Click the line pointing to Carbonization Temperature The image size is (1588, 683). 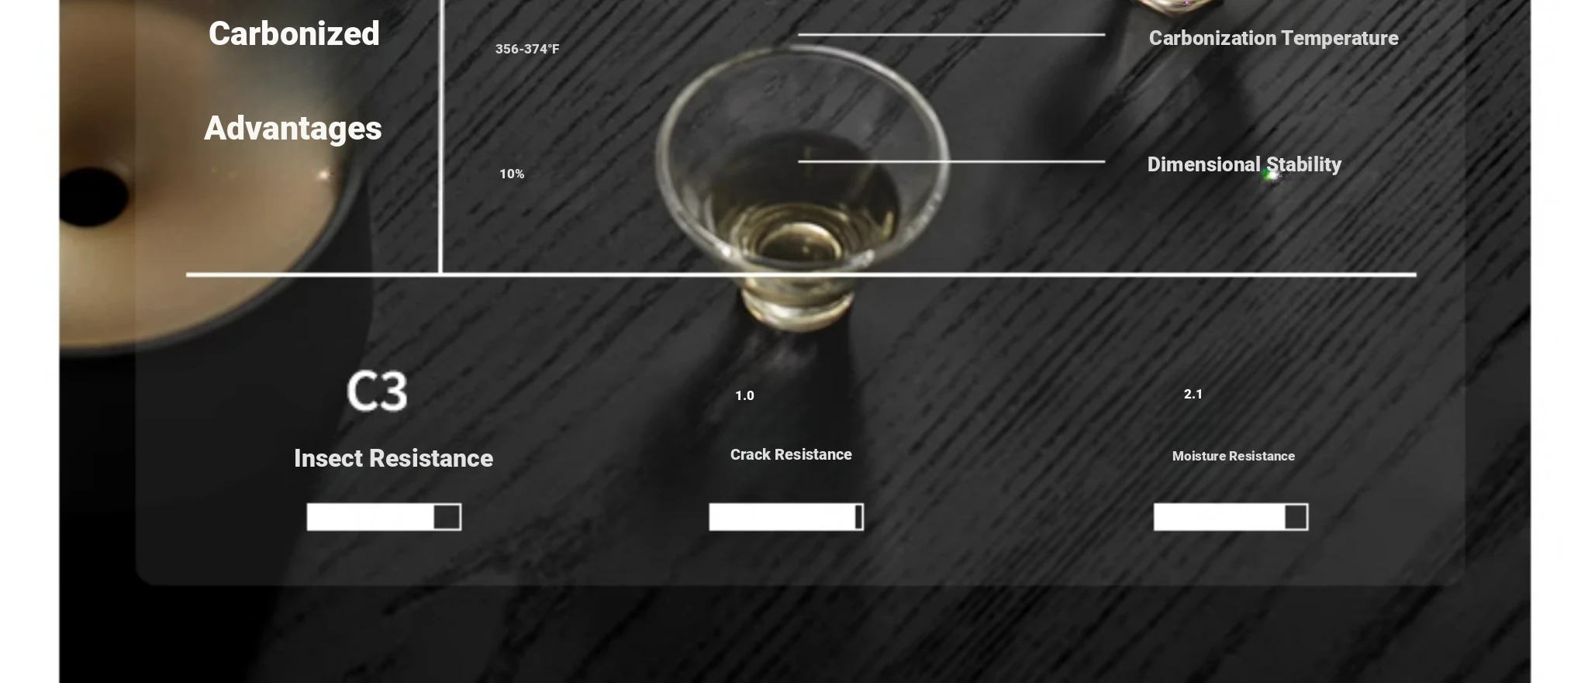[x=951, y=34]
